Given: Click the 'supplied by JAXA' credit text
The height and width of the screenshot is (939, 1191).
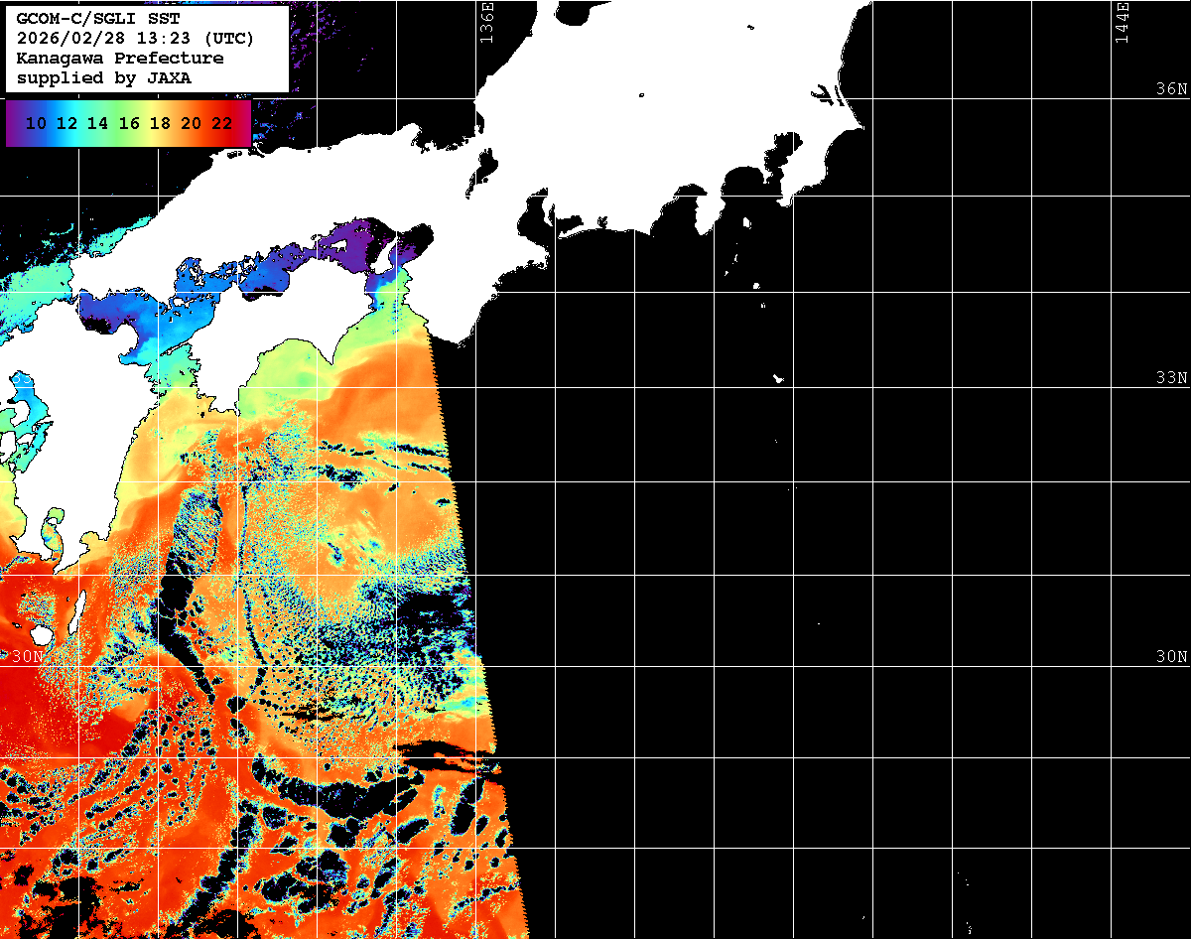Looking at the screenshot, I should tap(104, 78).
